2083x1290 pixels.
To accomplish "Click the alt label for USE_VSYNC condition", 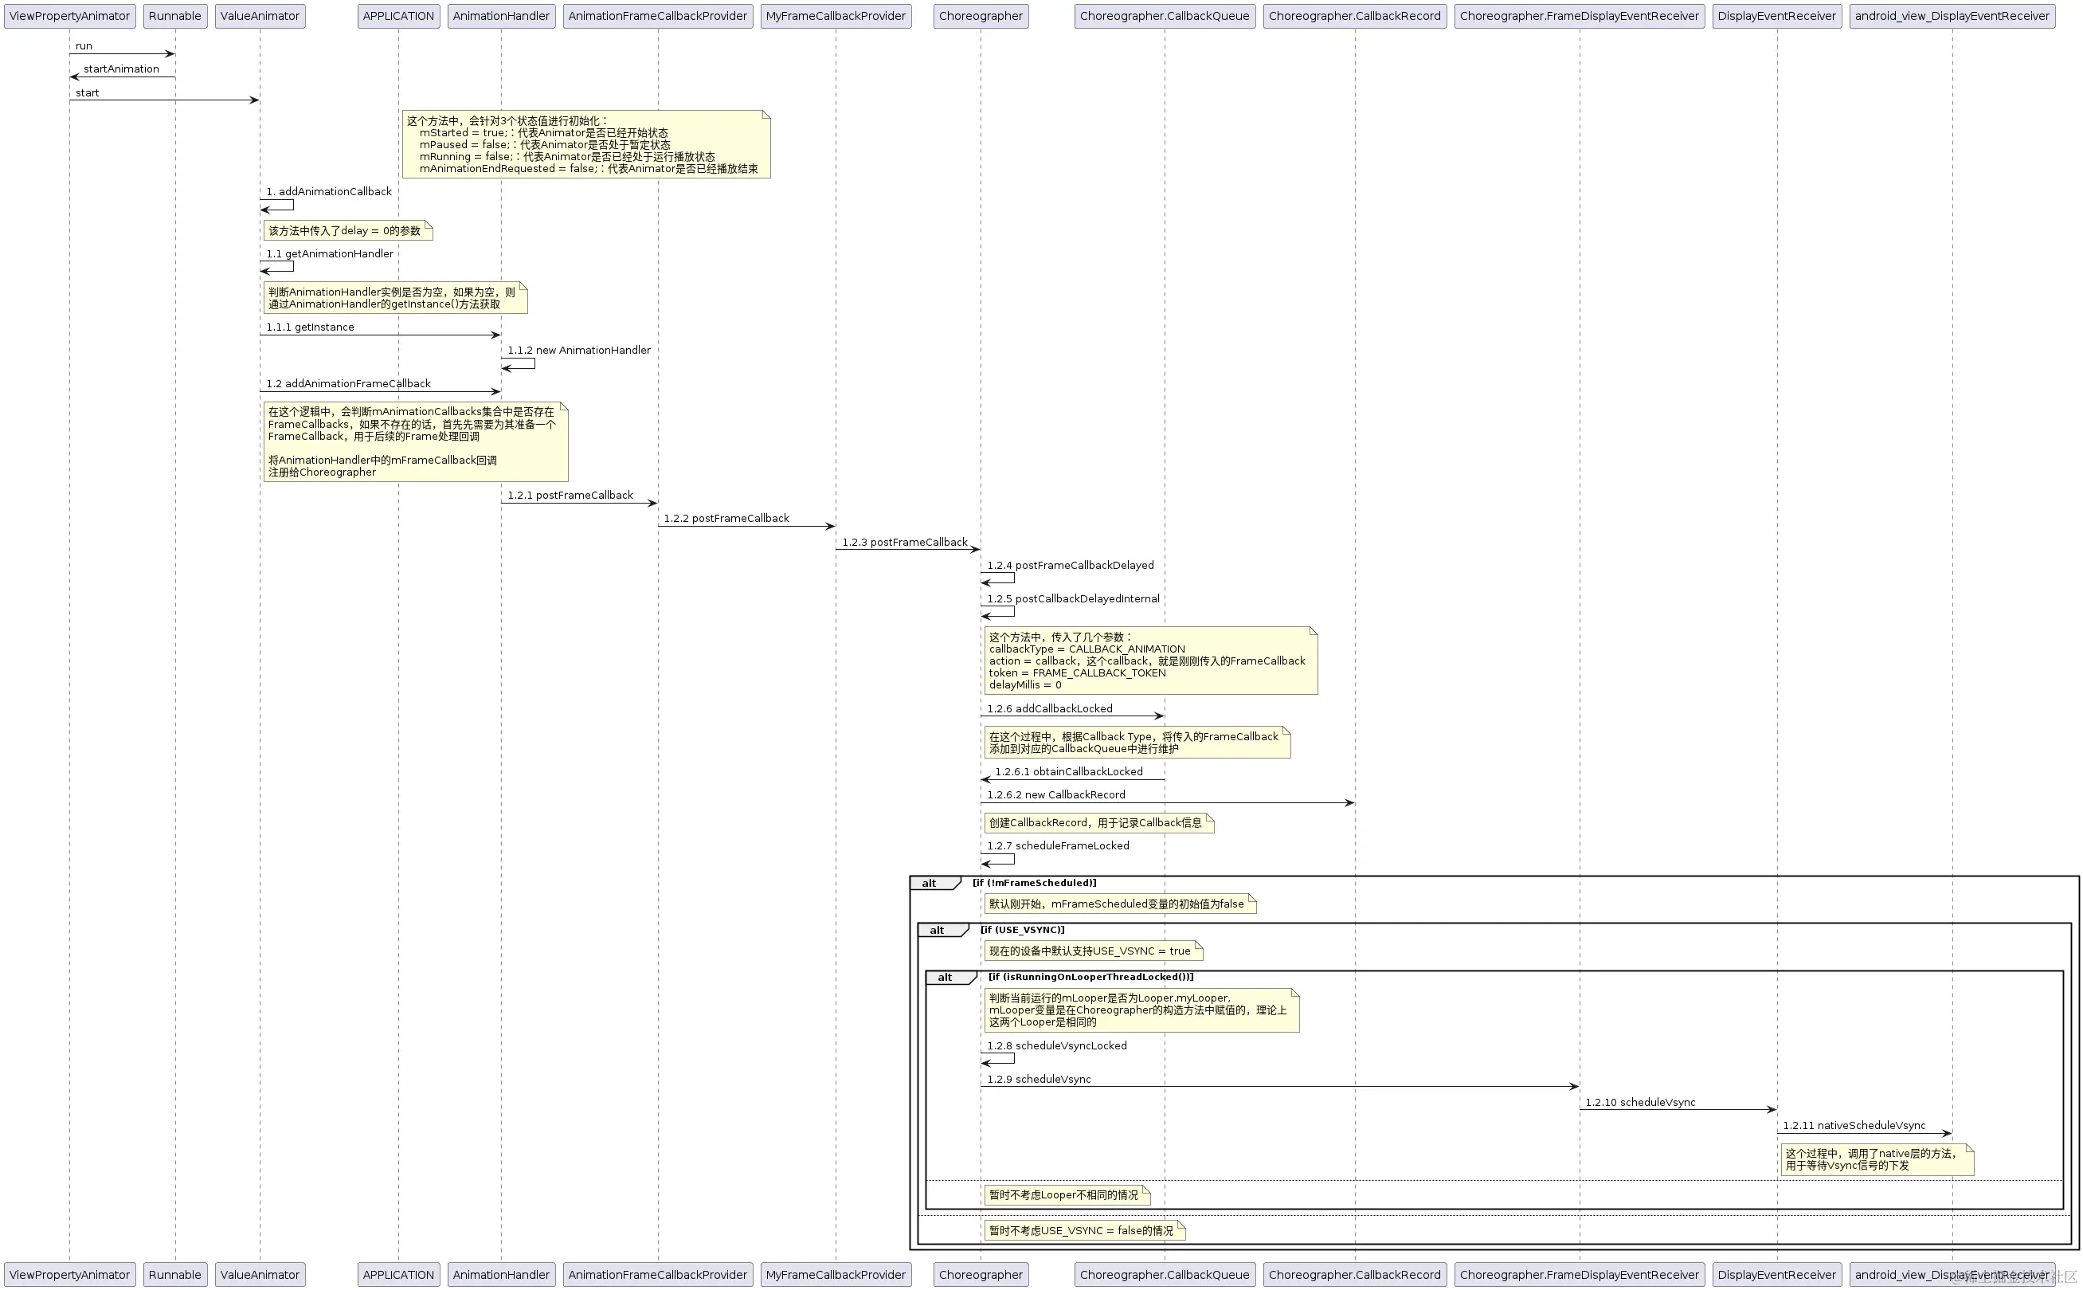I will pos(937,931).
